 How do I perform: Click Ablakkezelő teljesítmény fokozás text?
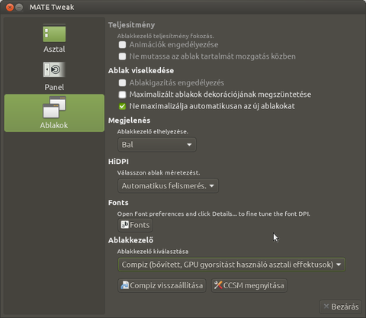(165, 36)
